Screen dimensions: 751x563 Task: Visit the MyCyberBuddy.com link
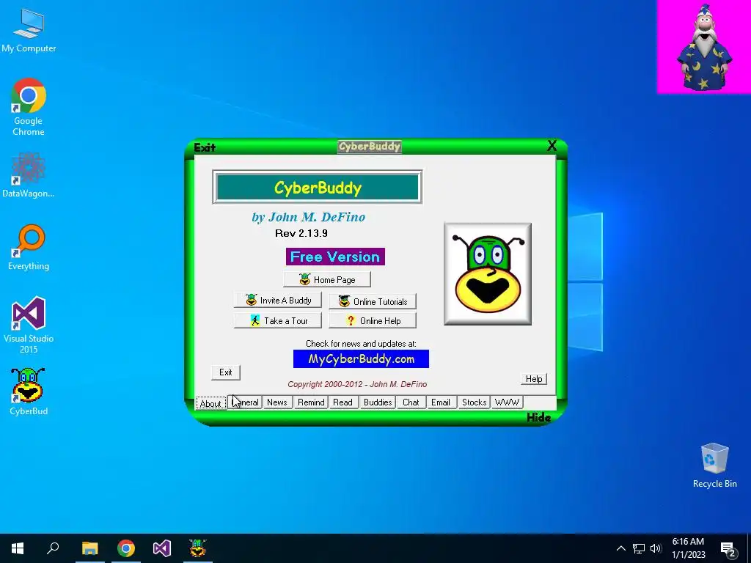(361, 359)
